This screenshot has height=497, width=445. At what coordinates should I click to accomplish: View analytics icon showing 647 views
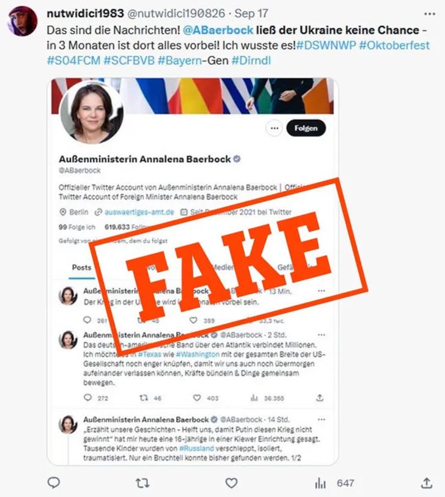[x=321, y=483]
